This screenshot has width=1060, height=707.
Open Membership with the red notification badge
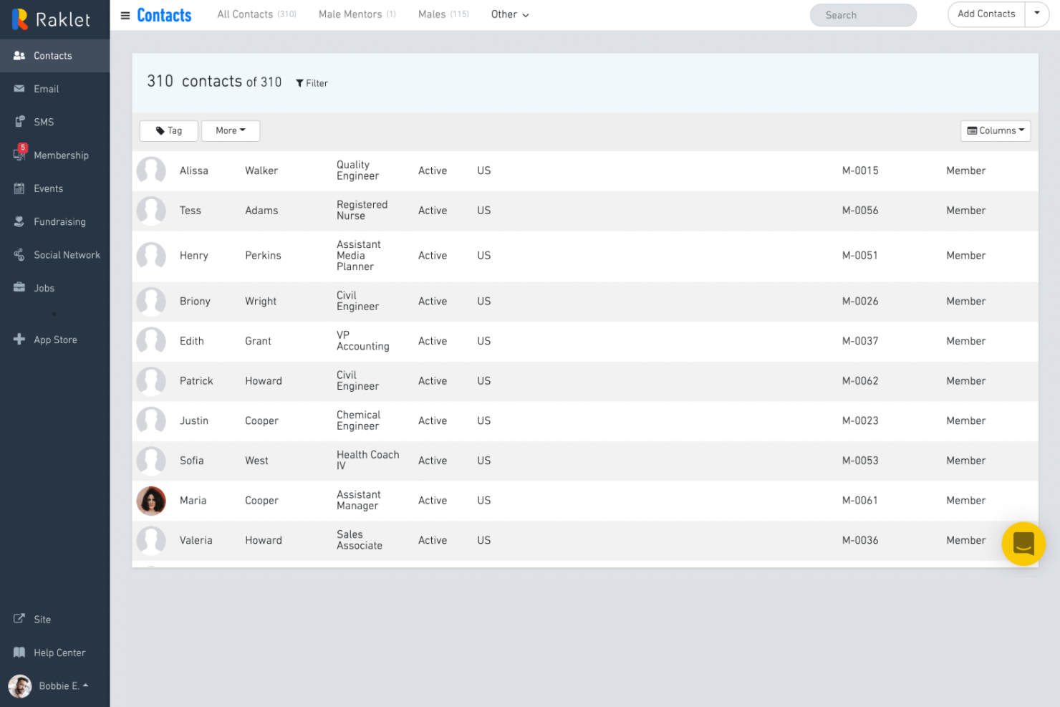[61, 155]
